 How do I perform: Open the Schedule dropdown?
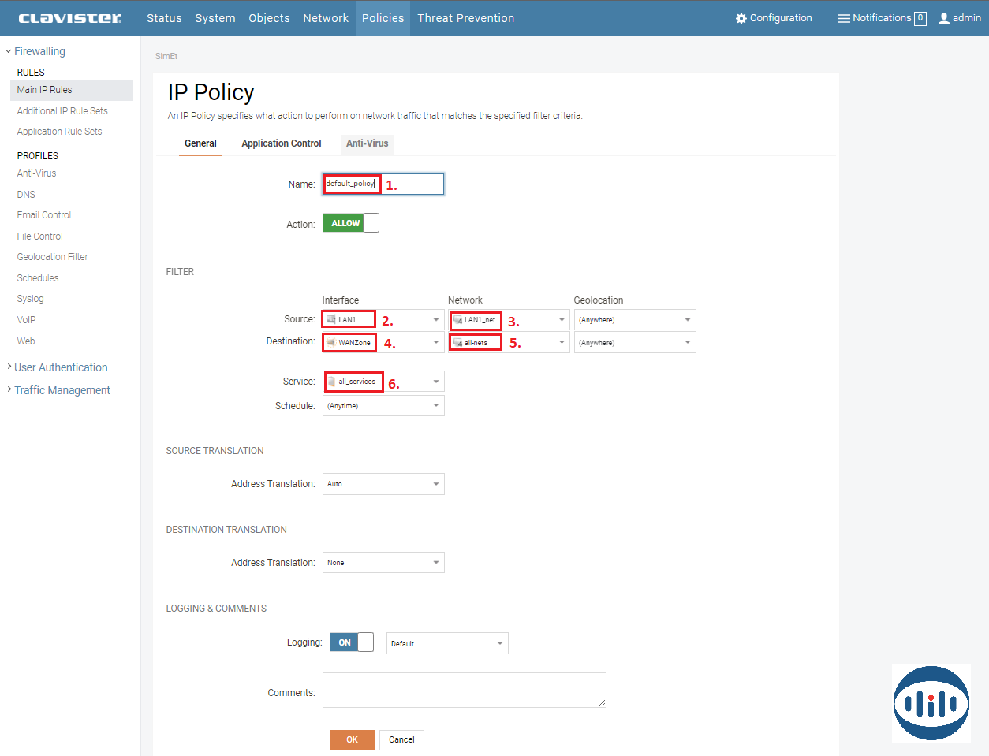coord(383,406)
